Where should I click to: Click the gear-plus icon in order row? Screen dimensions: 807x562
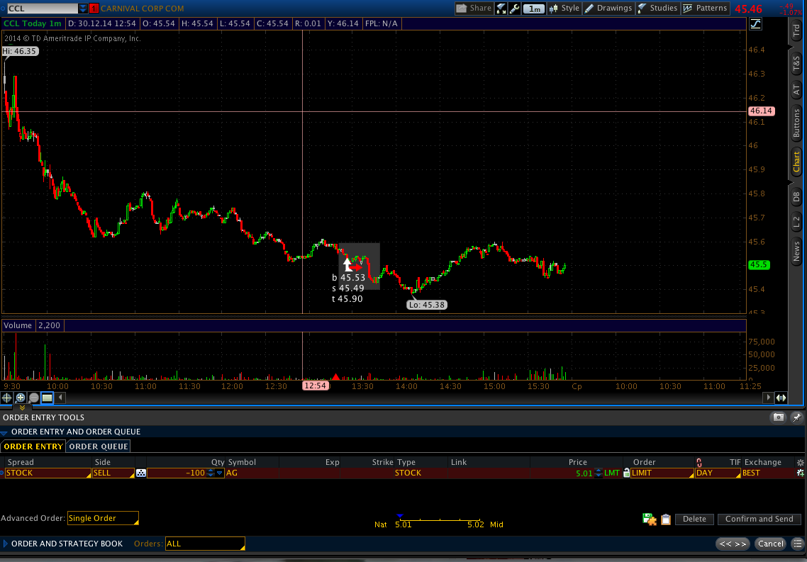pyautogui.click(x=801, y=473)
